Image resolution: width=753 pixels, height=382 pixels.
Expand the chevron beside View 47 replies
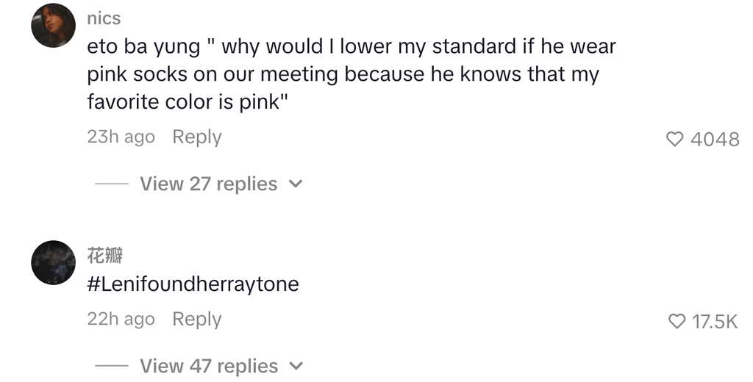point(296,366)
